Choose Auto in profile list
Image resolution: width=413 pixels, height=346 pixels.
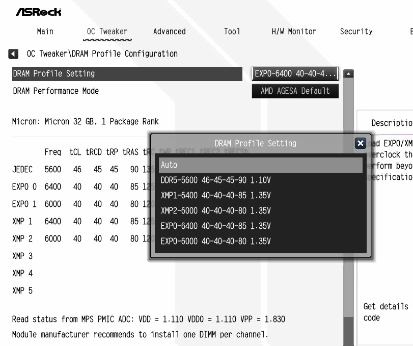pyautogui.click(x=261, y=165)
